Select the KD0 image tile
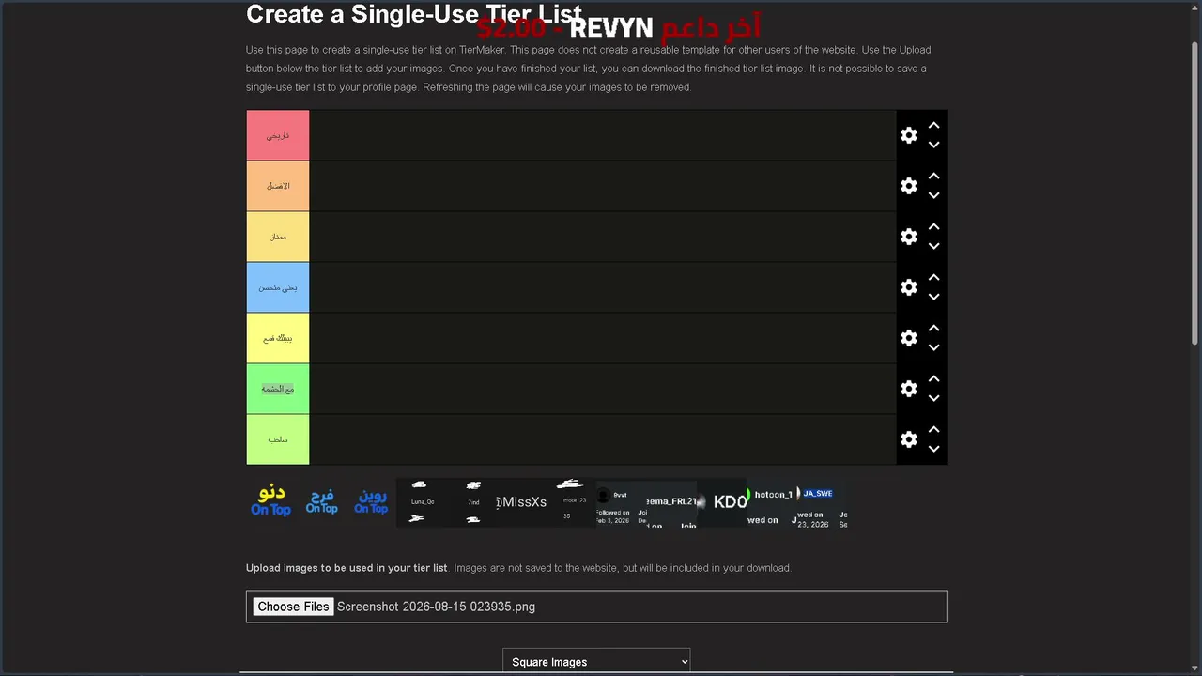The image size is (1202, 676). 721,502
